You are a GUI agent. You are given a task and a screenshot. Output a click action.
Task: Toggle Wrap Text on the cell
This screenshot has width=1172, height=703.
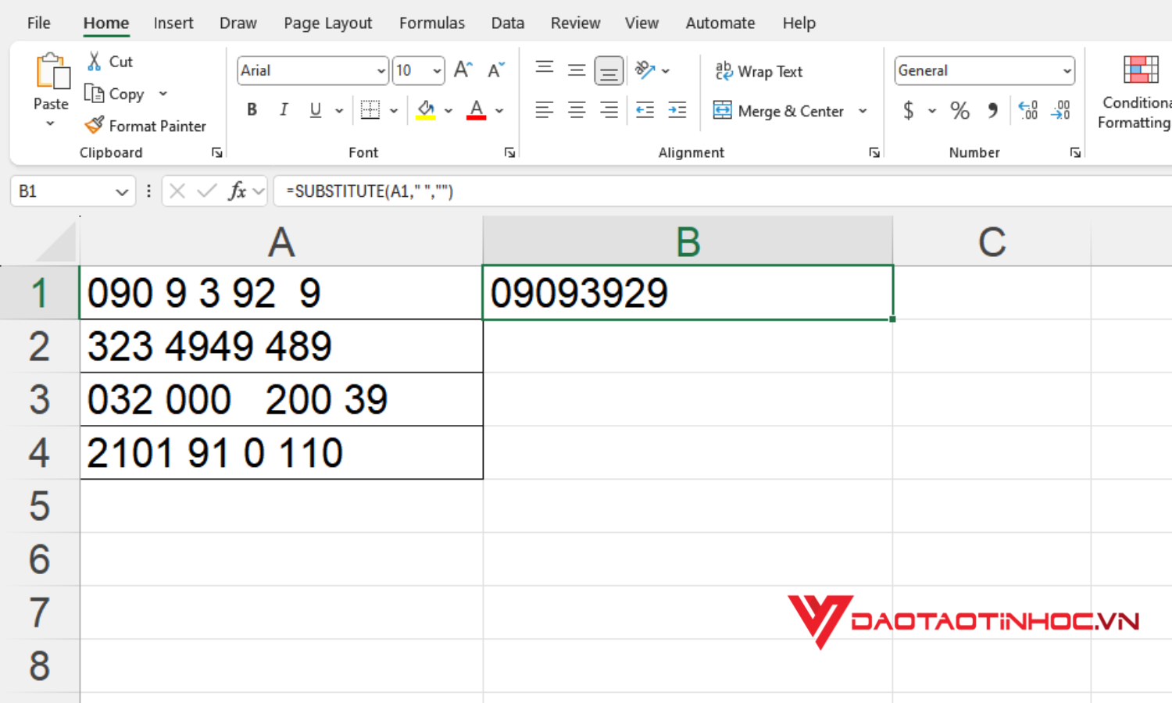click(x=759, y=71)
